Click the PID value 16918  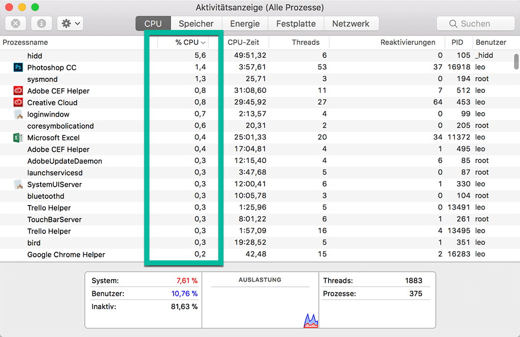click(x=459, y=67)
